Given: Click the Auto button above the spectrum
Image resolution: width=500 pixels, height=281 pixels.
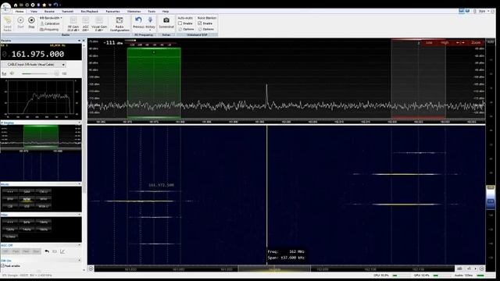Looking at the screenshot, I should coord(491,41).
